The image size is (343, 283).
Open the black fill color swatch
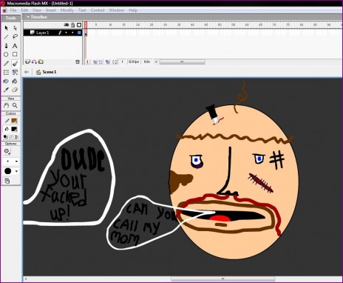14,129
